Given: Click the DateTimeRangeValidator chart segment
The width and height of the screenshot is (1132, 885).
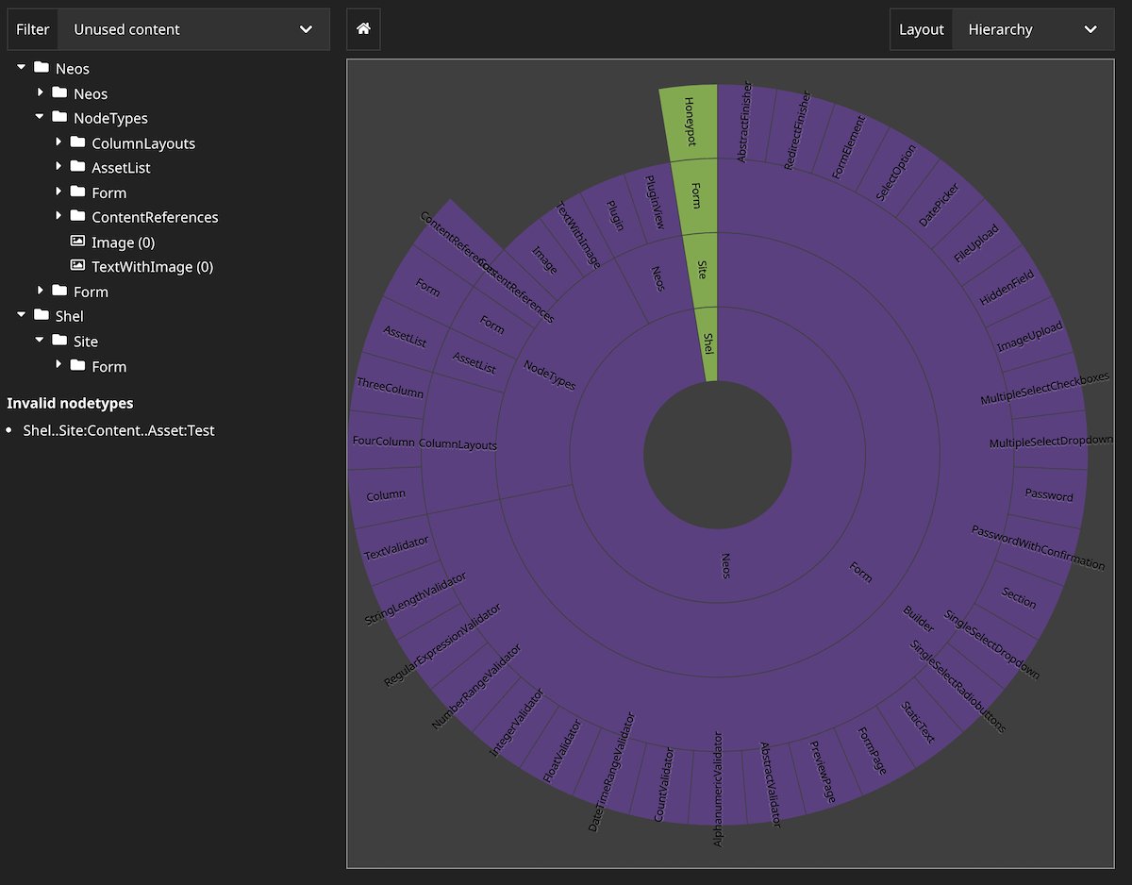Looking at the screenshot, I should [614, 772].
